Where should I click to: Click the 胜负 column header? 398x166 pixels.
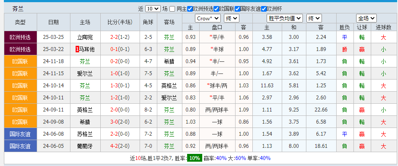click(344, 27)
